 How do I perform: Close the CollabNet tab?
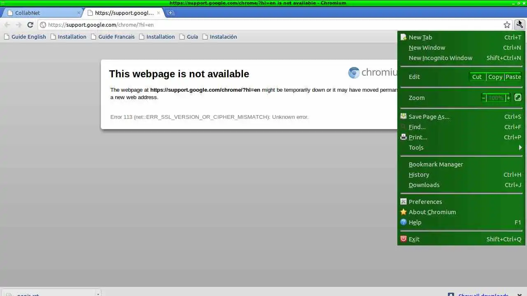[x=79, y=13]
